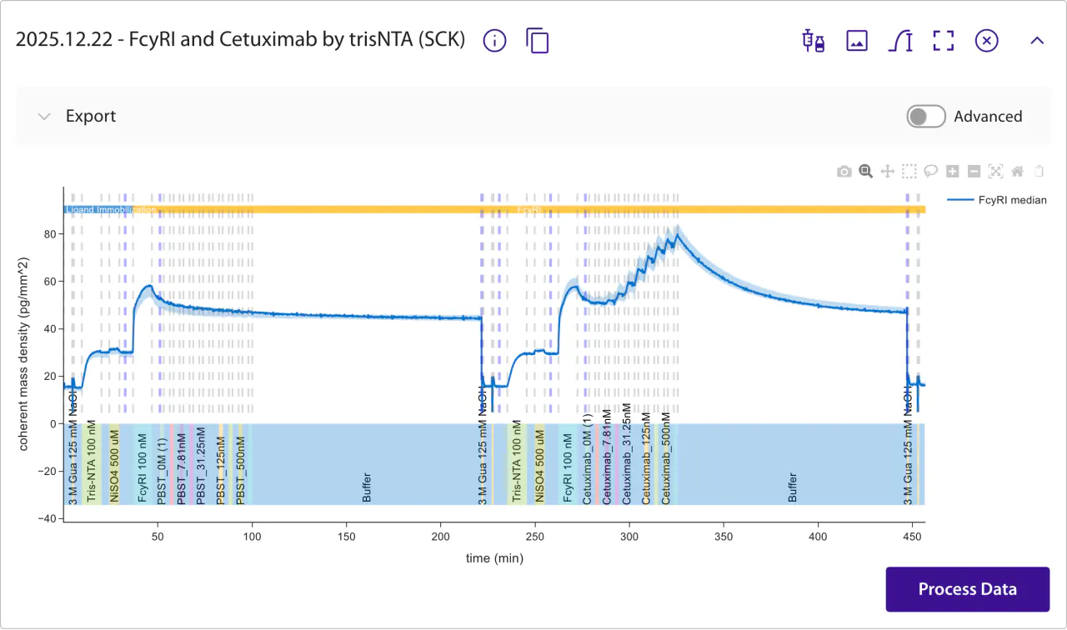Click the Cetuximab_500nM step label
The height and width of the screenshot is (630, 1067).
666,457
